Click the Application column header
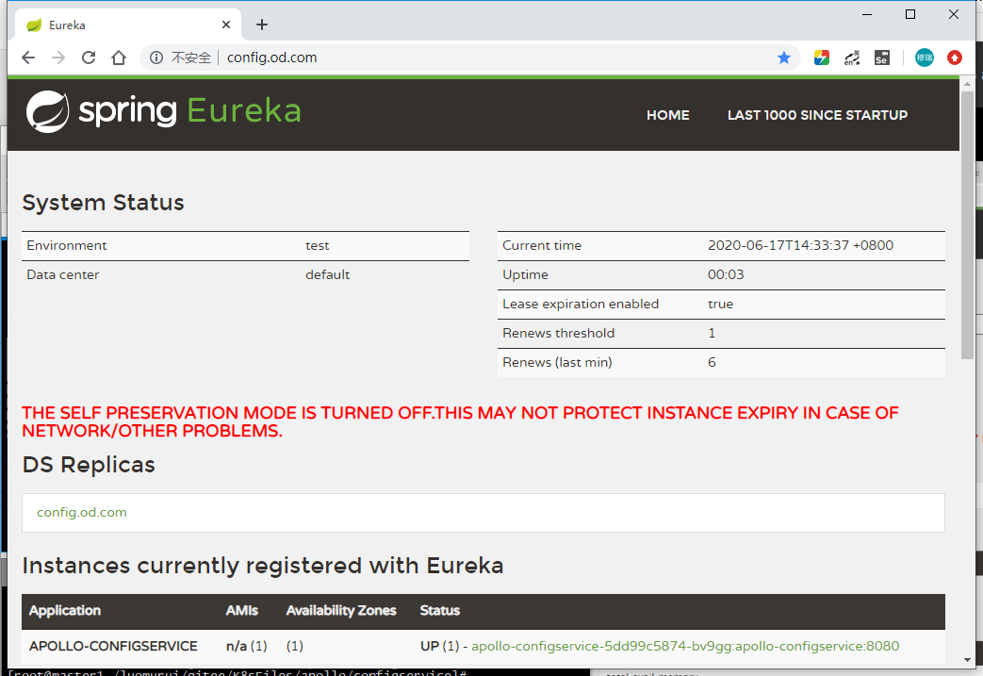983x676 pixels. (x=65, y=611)
